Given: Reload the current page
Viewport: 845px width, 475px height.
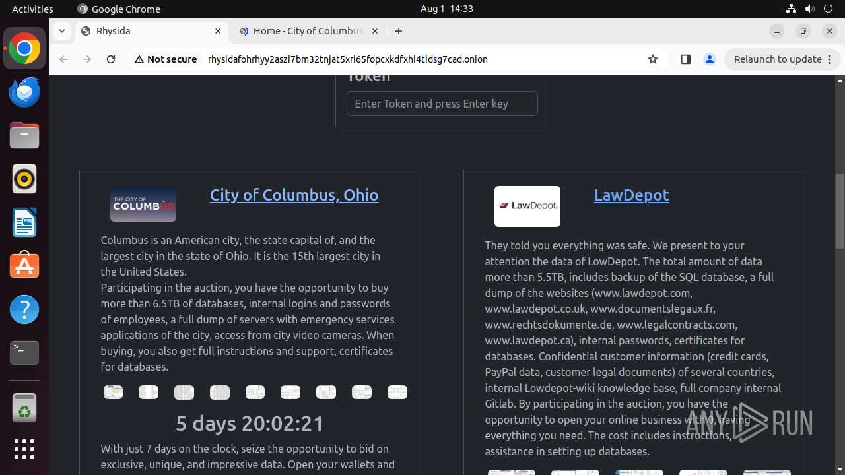Looking at the screenshot, I should [111, 59].
